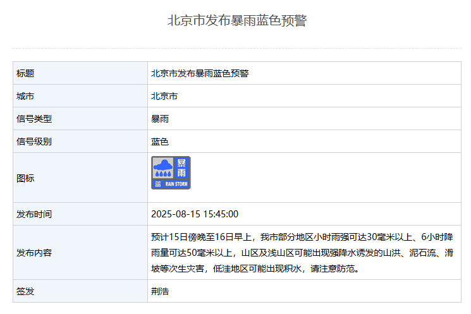The image size is (471, 314).
Task: Click the title value in the 标题 row
Action: click(x=200, y=73)
